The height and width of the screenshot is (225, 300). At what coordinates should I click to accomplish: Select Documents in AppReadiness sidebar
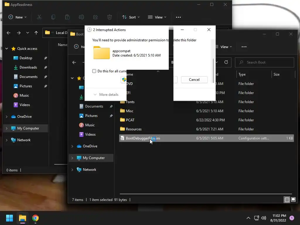[28, 77]
